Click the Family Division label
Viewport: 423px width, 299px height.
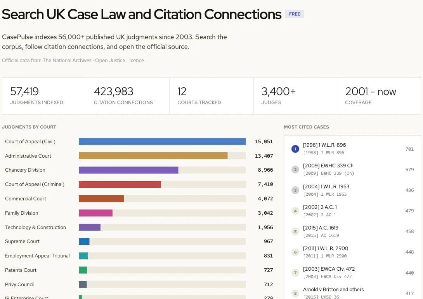(22, 213)
